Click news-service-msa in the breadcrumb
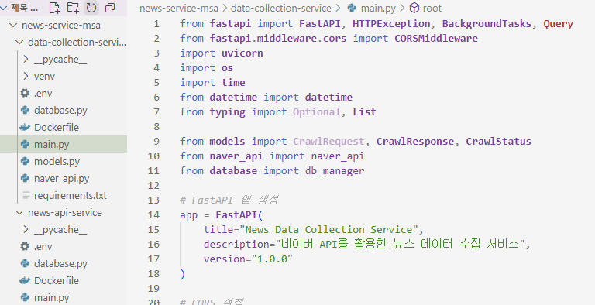595x305 pixels. (179, 8)
